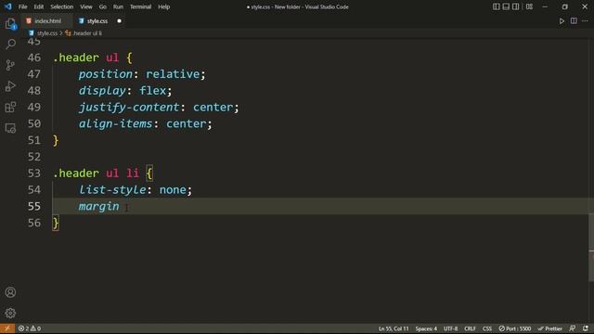This screenshot has width=594, height=334.
Task: Click the Ln 55, Col 11 cursor position
Action: pos(394,328)
